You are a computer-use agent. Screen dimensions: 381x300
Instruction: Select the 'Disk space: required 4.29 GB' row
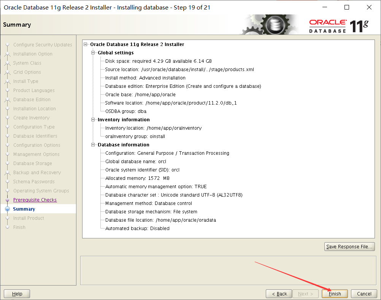pyautogui.click(x=159, y=61)
